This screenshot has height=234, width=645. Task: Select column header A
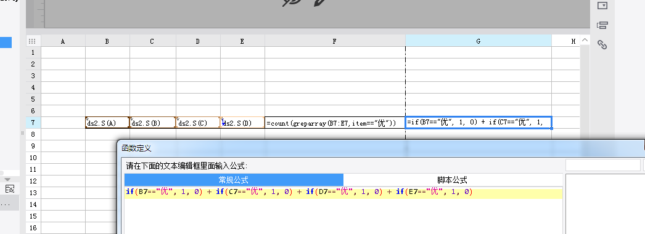(63, 41)
